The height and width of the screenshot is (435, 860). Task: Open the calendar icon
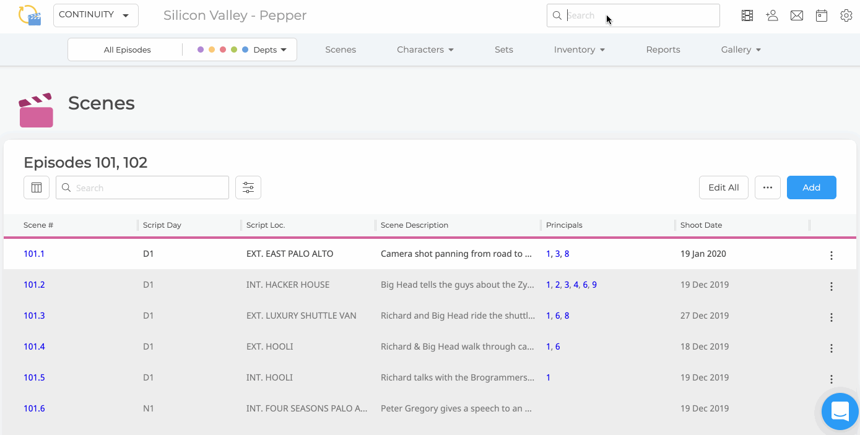(x=822, y=15)
